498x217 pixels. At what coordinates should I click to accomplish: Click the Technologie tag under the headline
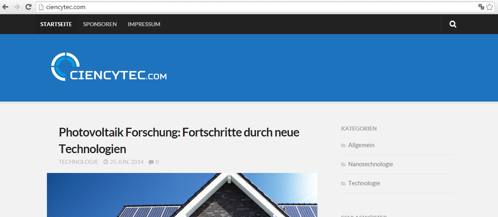78,162
